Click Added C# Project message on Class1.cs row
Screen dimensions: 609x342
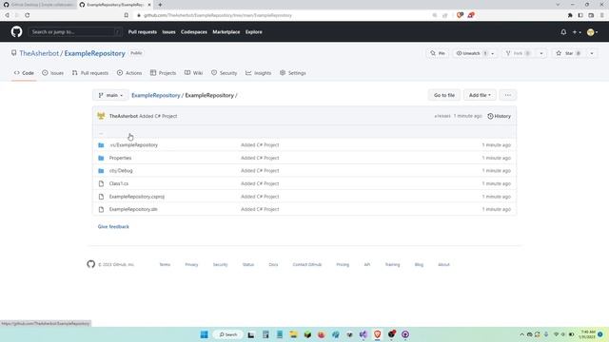click(260, 183)
